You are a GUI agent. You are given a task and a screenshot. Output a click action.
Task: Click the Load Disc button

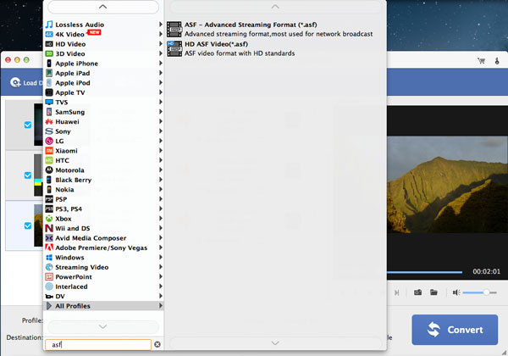[25, 83]
